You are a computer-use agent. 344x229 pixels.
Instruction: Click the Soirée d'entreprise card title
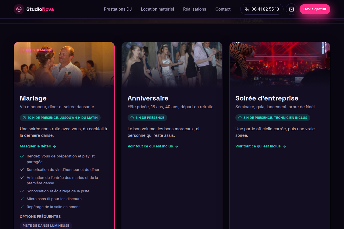(267, 98)
